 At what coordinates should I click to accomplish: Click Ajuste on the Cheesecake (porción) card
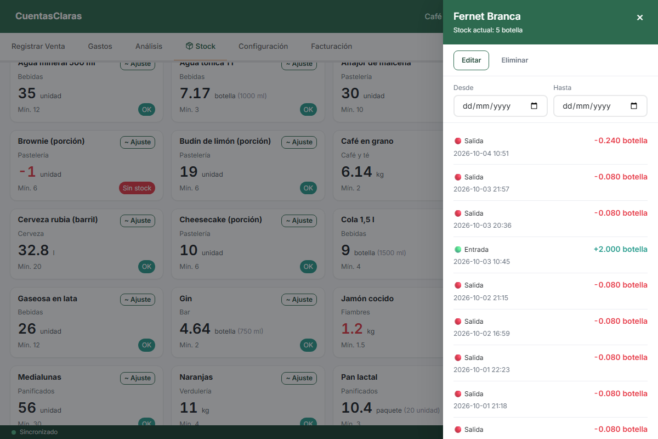pos(299,221)
